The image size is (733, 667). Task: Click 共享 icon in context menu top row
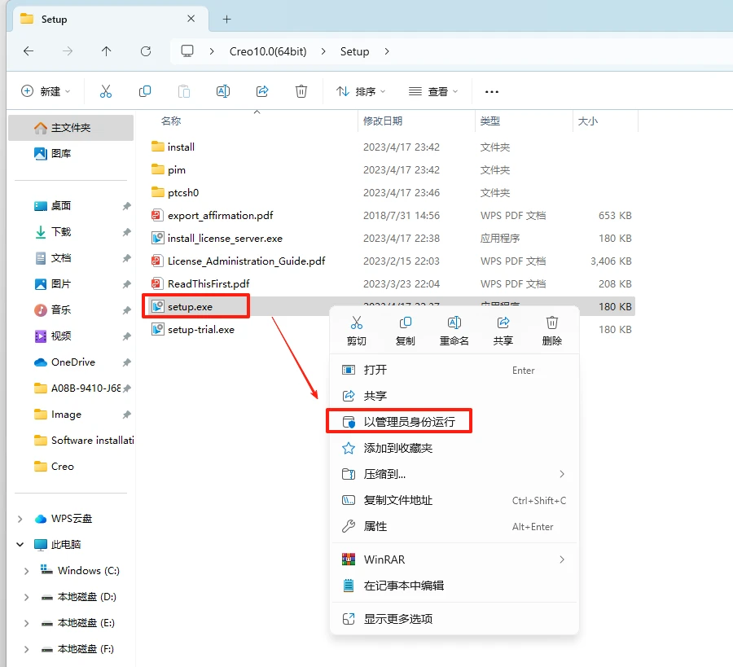click(x=503, y=331)
